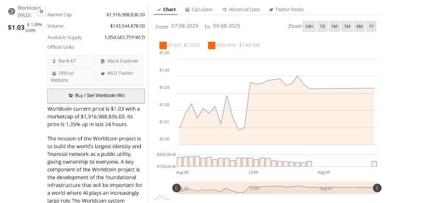
Task: Open the Twitter Feeds tab
Action: coord(286,9)
